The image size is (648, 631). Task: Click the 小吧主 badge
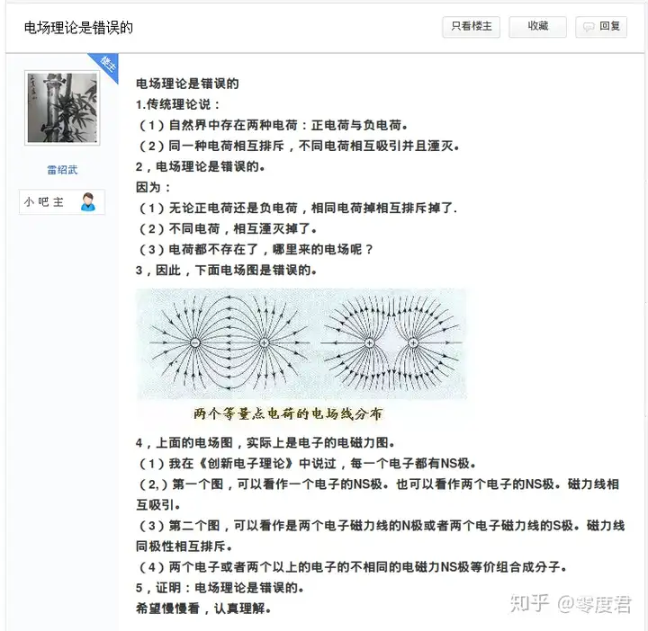click(62, 202)
